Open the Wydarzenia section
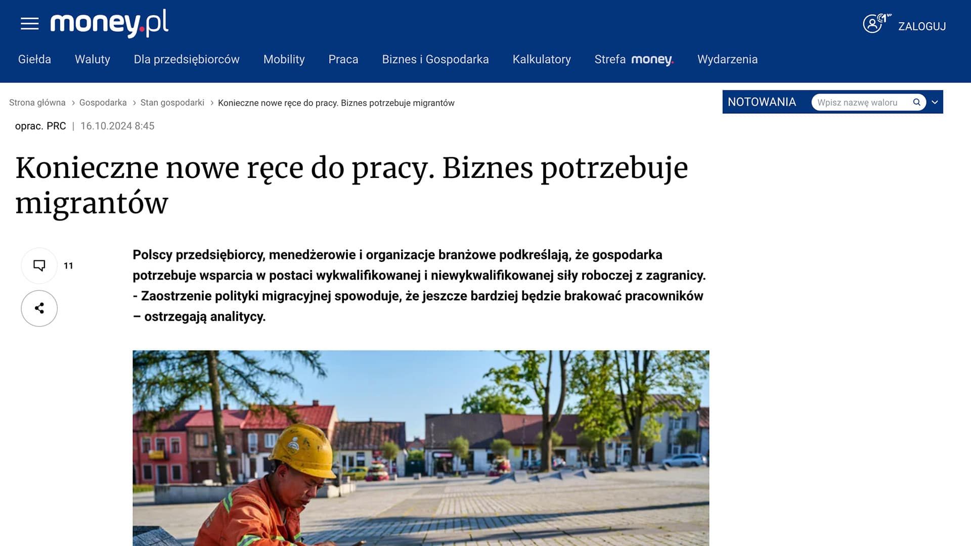The width and height of the screenshot is (971, 546). click(727, 59)
